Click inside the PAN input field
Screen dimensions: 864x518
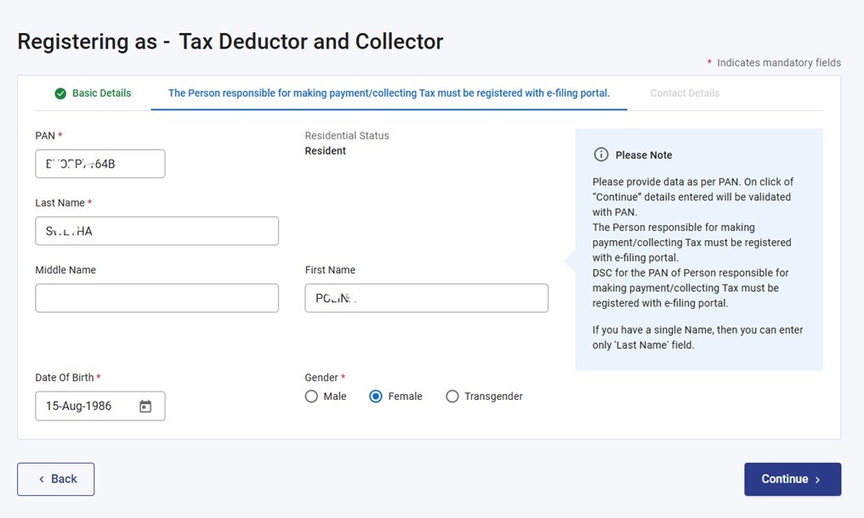99,163
